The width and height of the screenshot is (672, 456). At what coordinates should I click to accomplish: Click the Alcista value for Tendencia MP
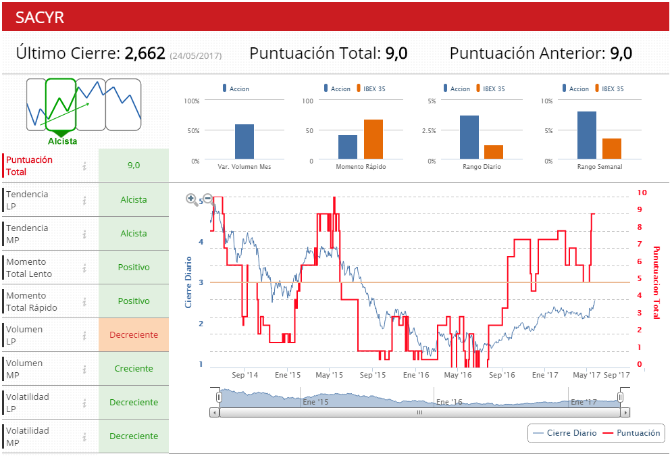coord(134,234)
